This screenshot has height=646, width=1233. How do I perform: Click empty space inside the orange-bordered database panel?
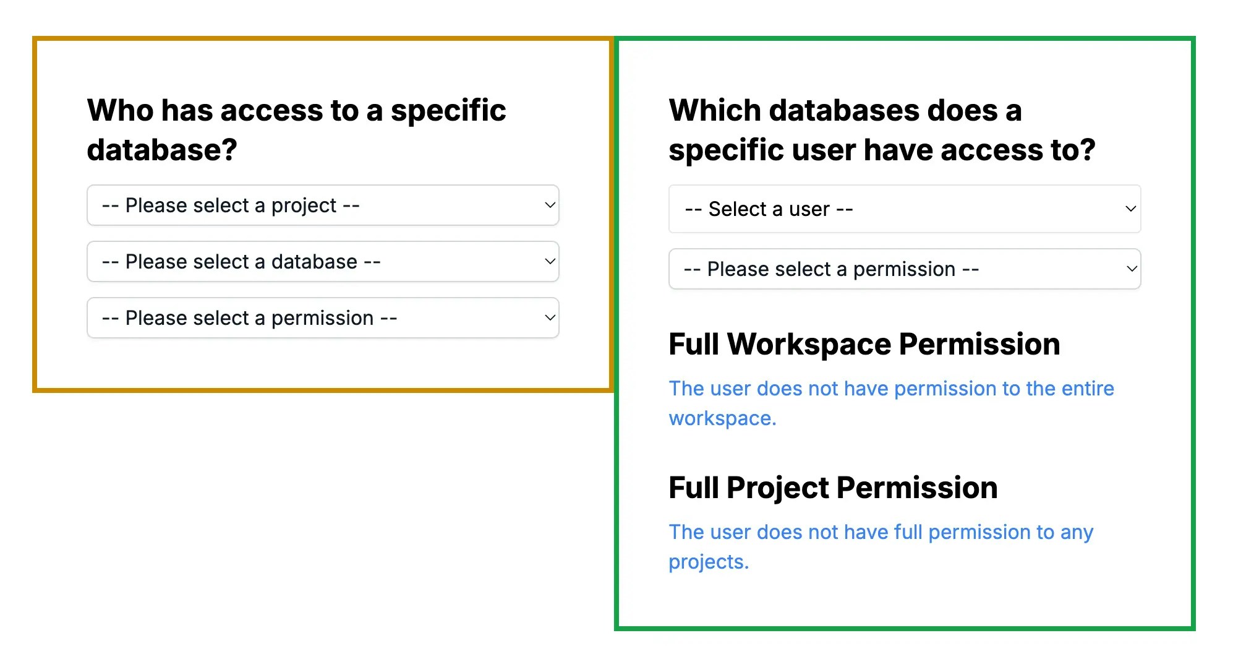322,365
